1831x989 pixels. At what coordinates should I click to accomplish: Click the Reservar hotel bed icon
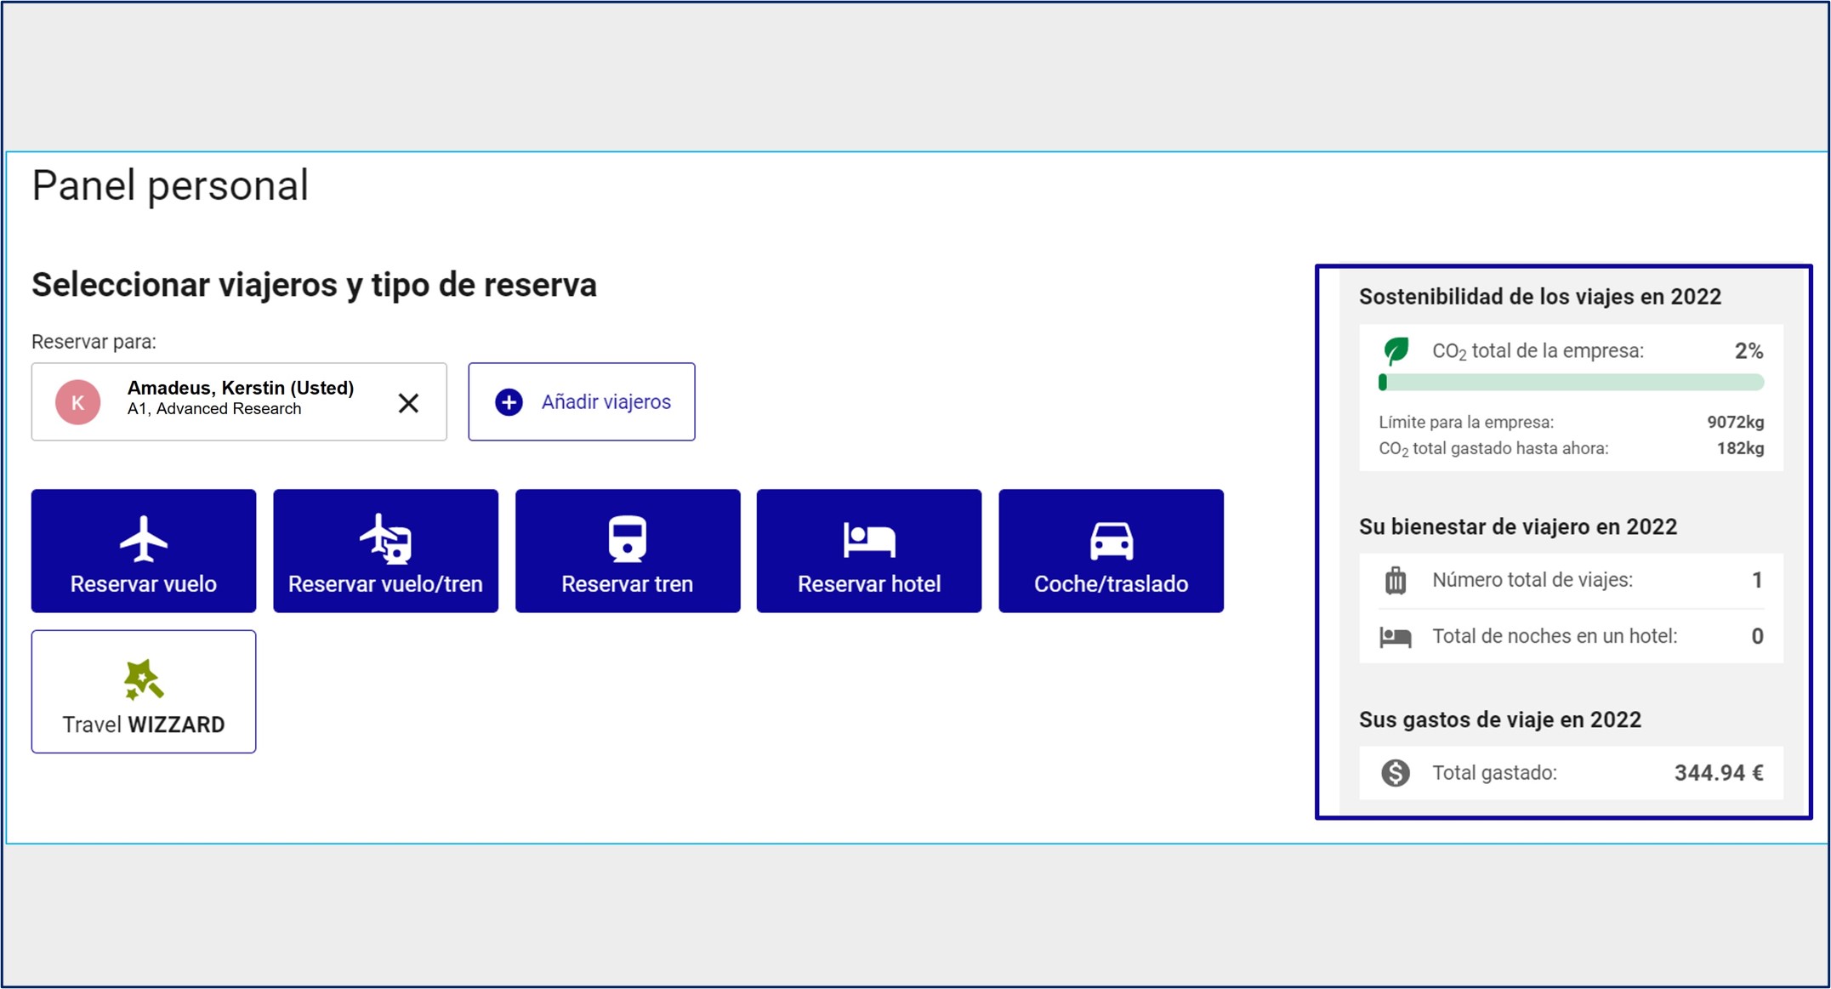[x=868, y=540]
